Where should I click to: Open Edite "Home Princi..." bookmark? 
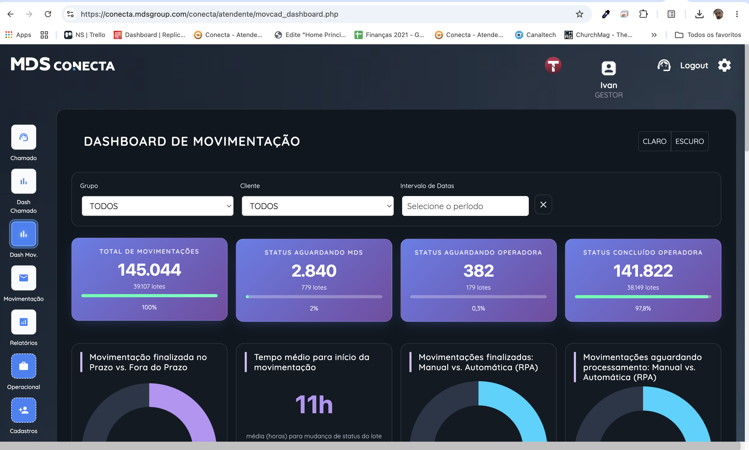pyautogui.click(x=310, y=35)
